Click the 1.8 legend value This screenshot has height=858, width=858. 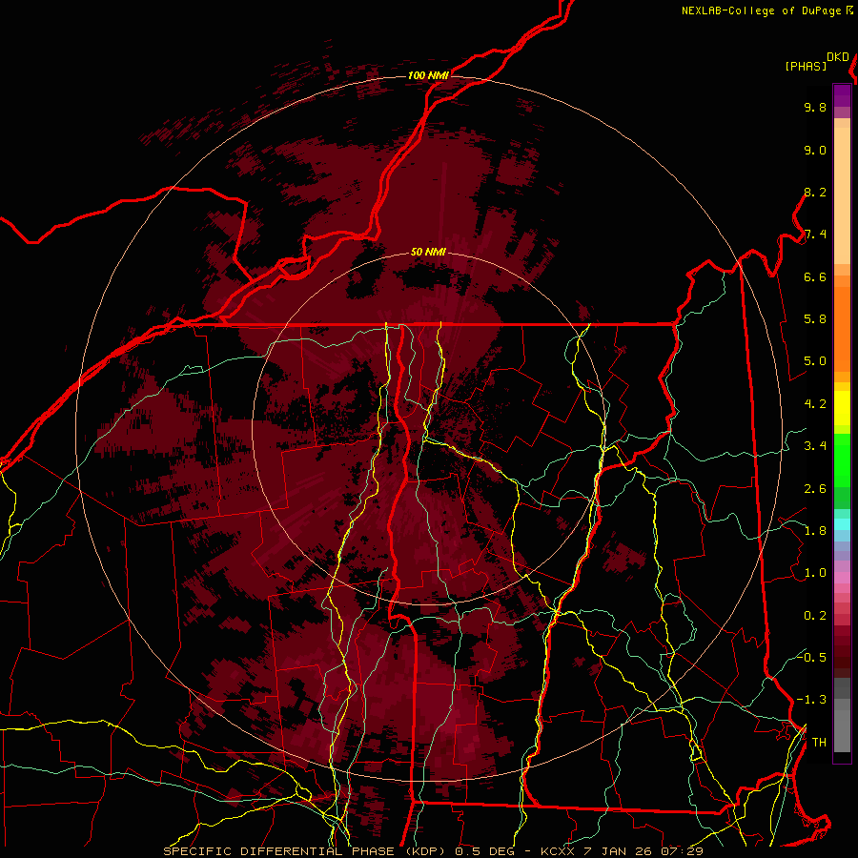pos(815,531)
